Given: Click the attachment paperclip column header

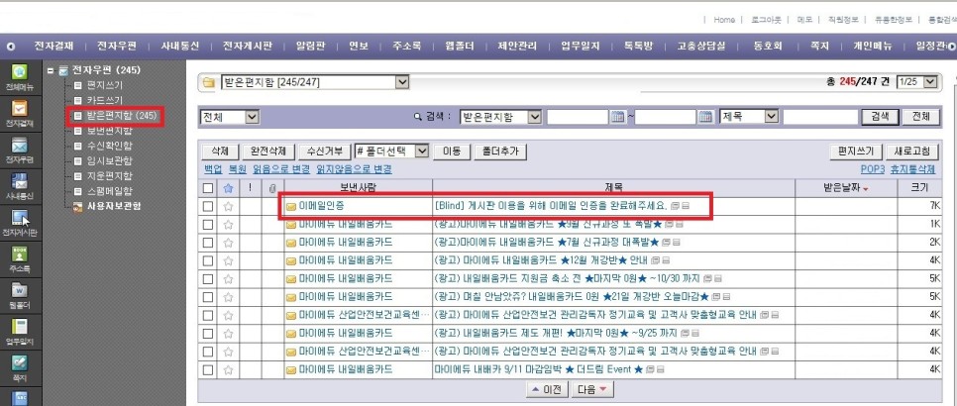Looking at the screenshot, I should pos(272,188).
